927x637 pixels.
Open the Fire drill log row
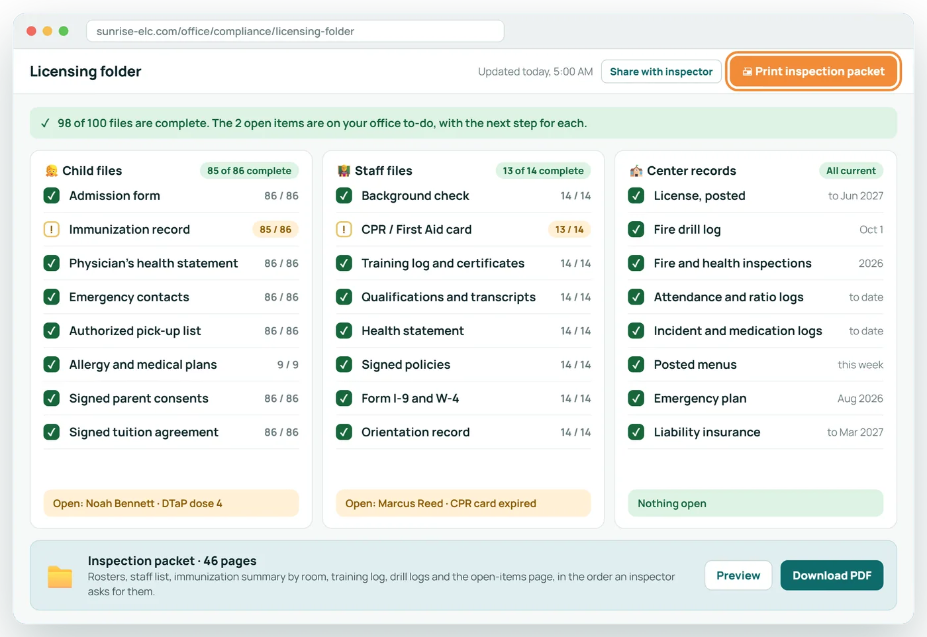756,230
